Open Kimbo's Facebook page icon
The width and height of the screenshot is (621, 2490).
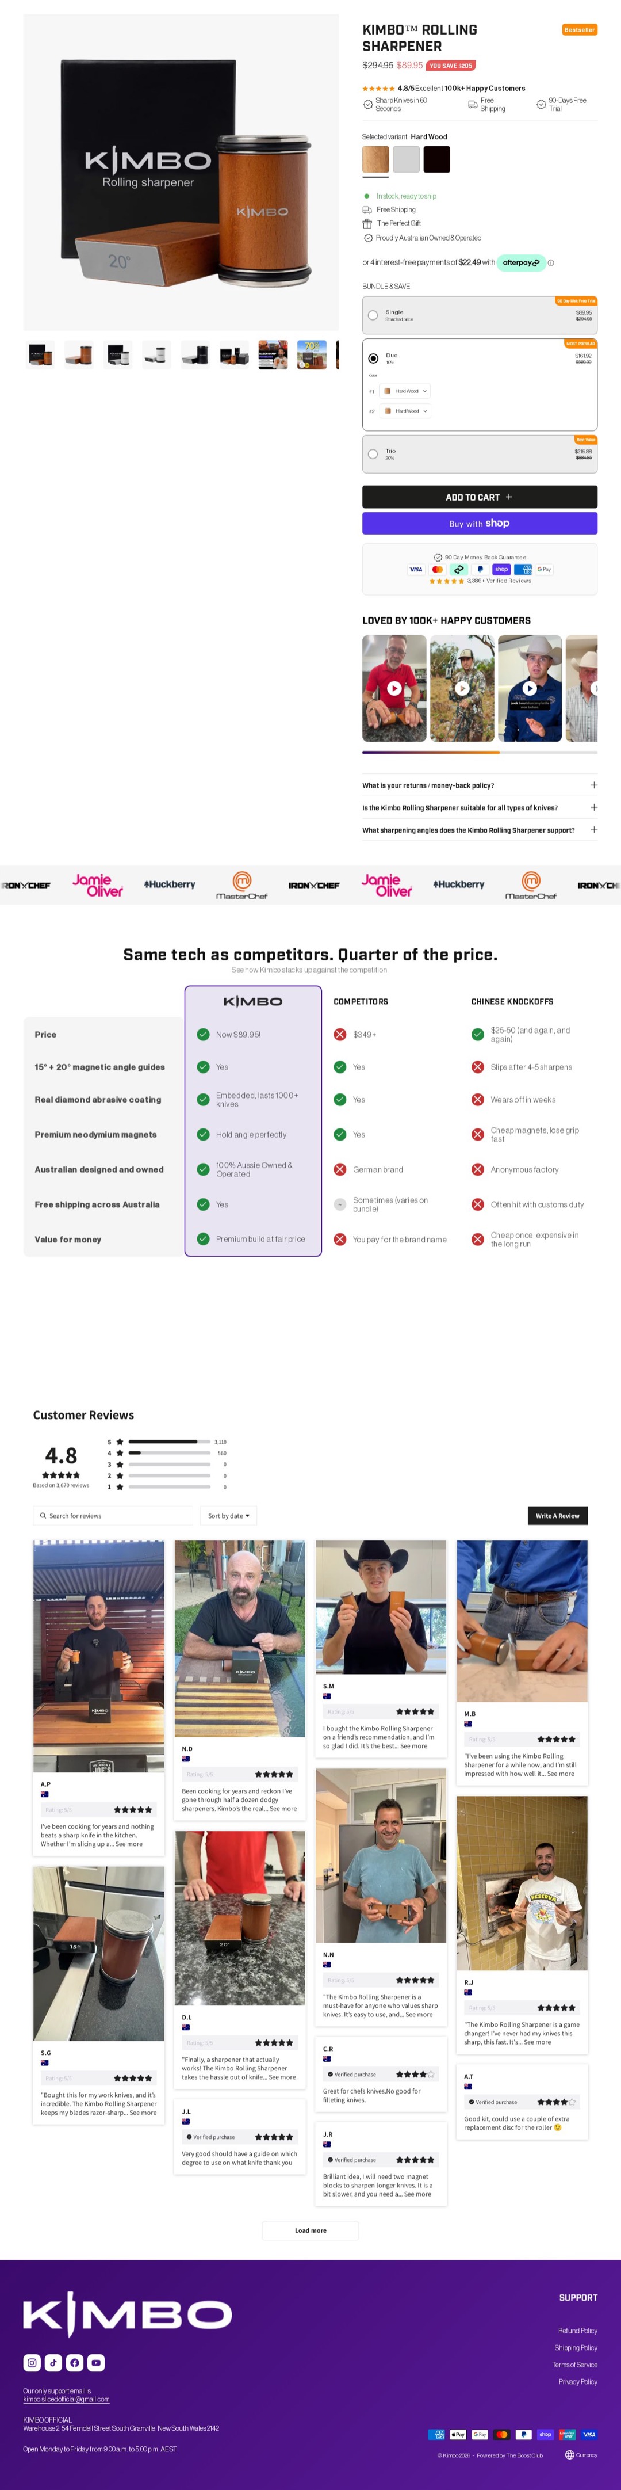(x=74, y=2362)
